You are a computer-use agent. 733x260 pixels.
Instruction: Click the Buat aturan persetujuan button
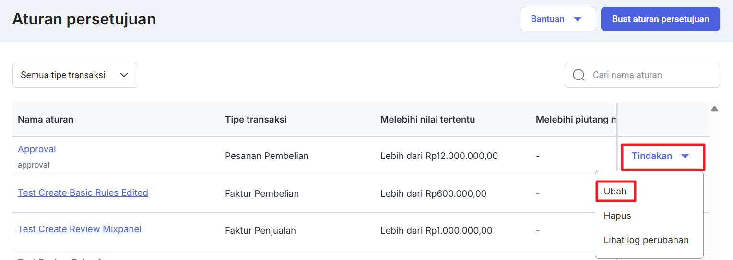(660, 19)
